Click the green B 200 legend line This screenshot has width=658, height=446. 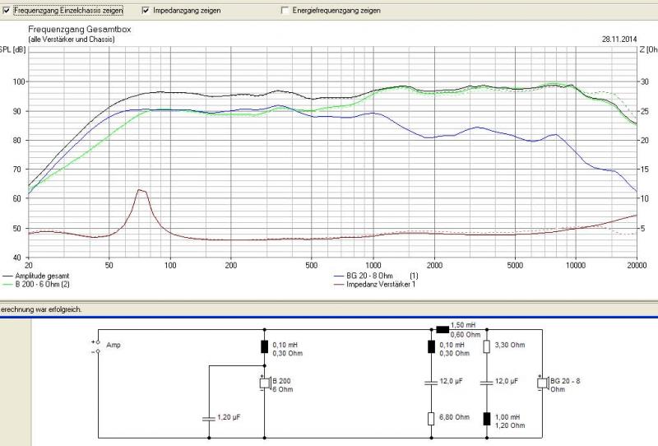point(7,284)
